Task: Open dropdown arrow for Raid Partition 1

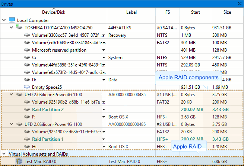Action: [x=104, y=139]
